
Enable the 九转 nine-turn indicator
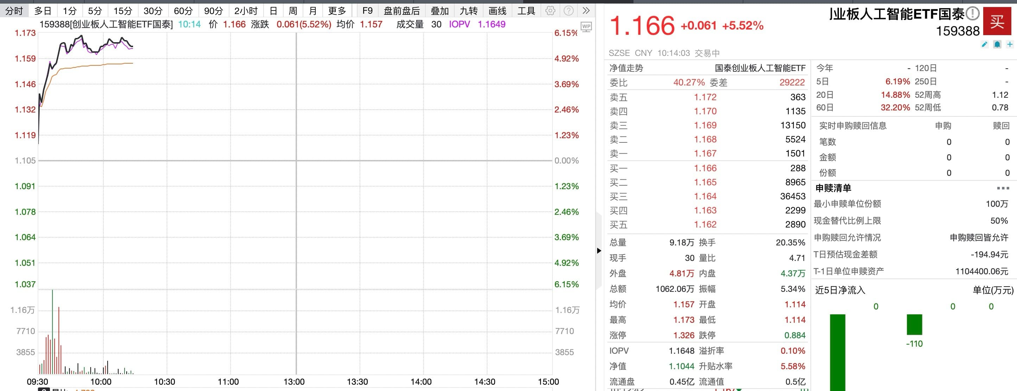(468, 11)
